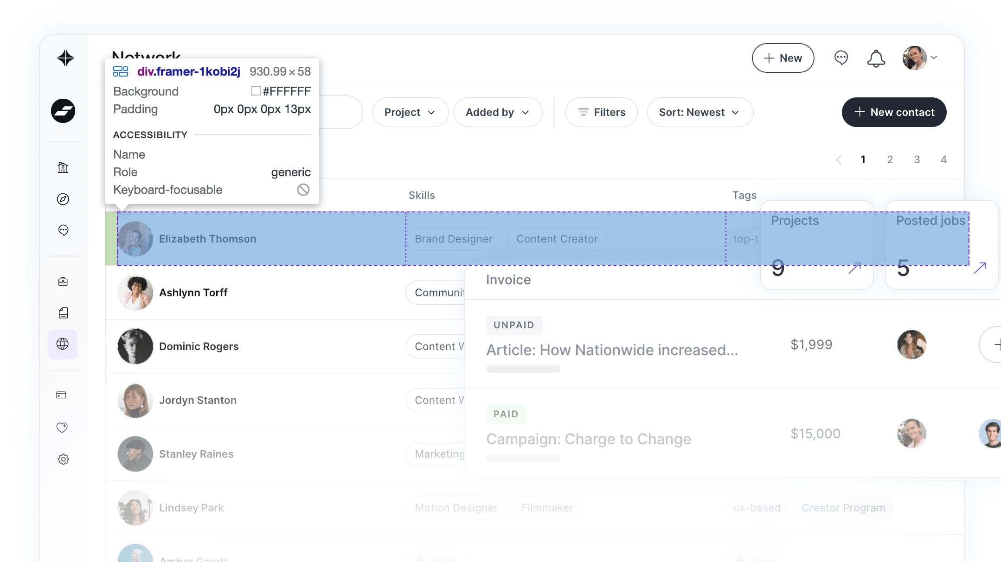
Task: Click the PAID status badge
Action: tap(506, 414)
